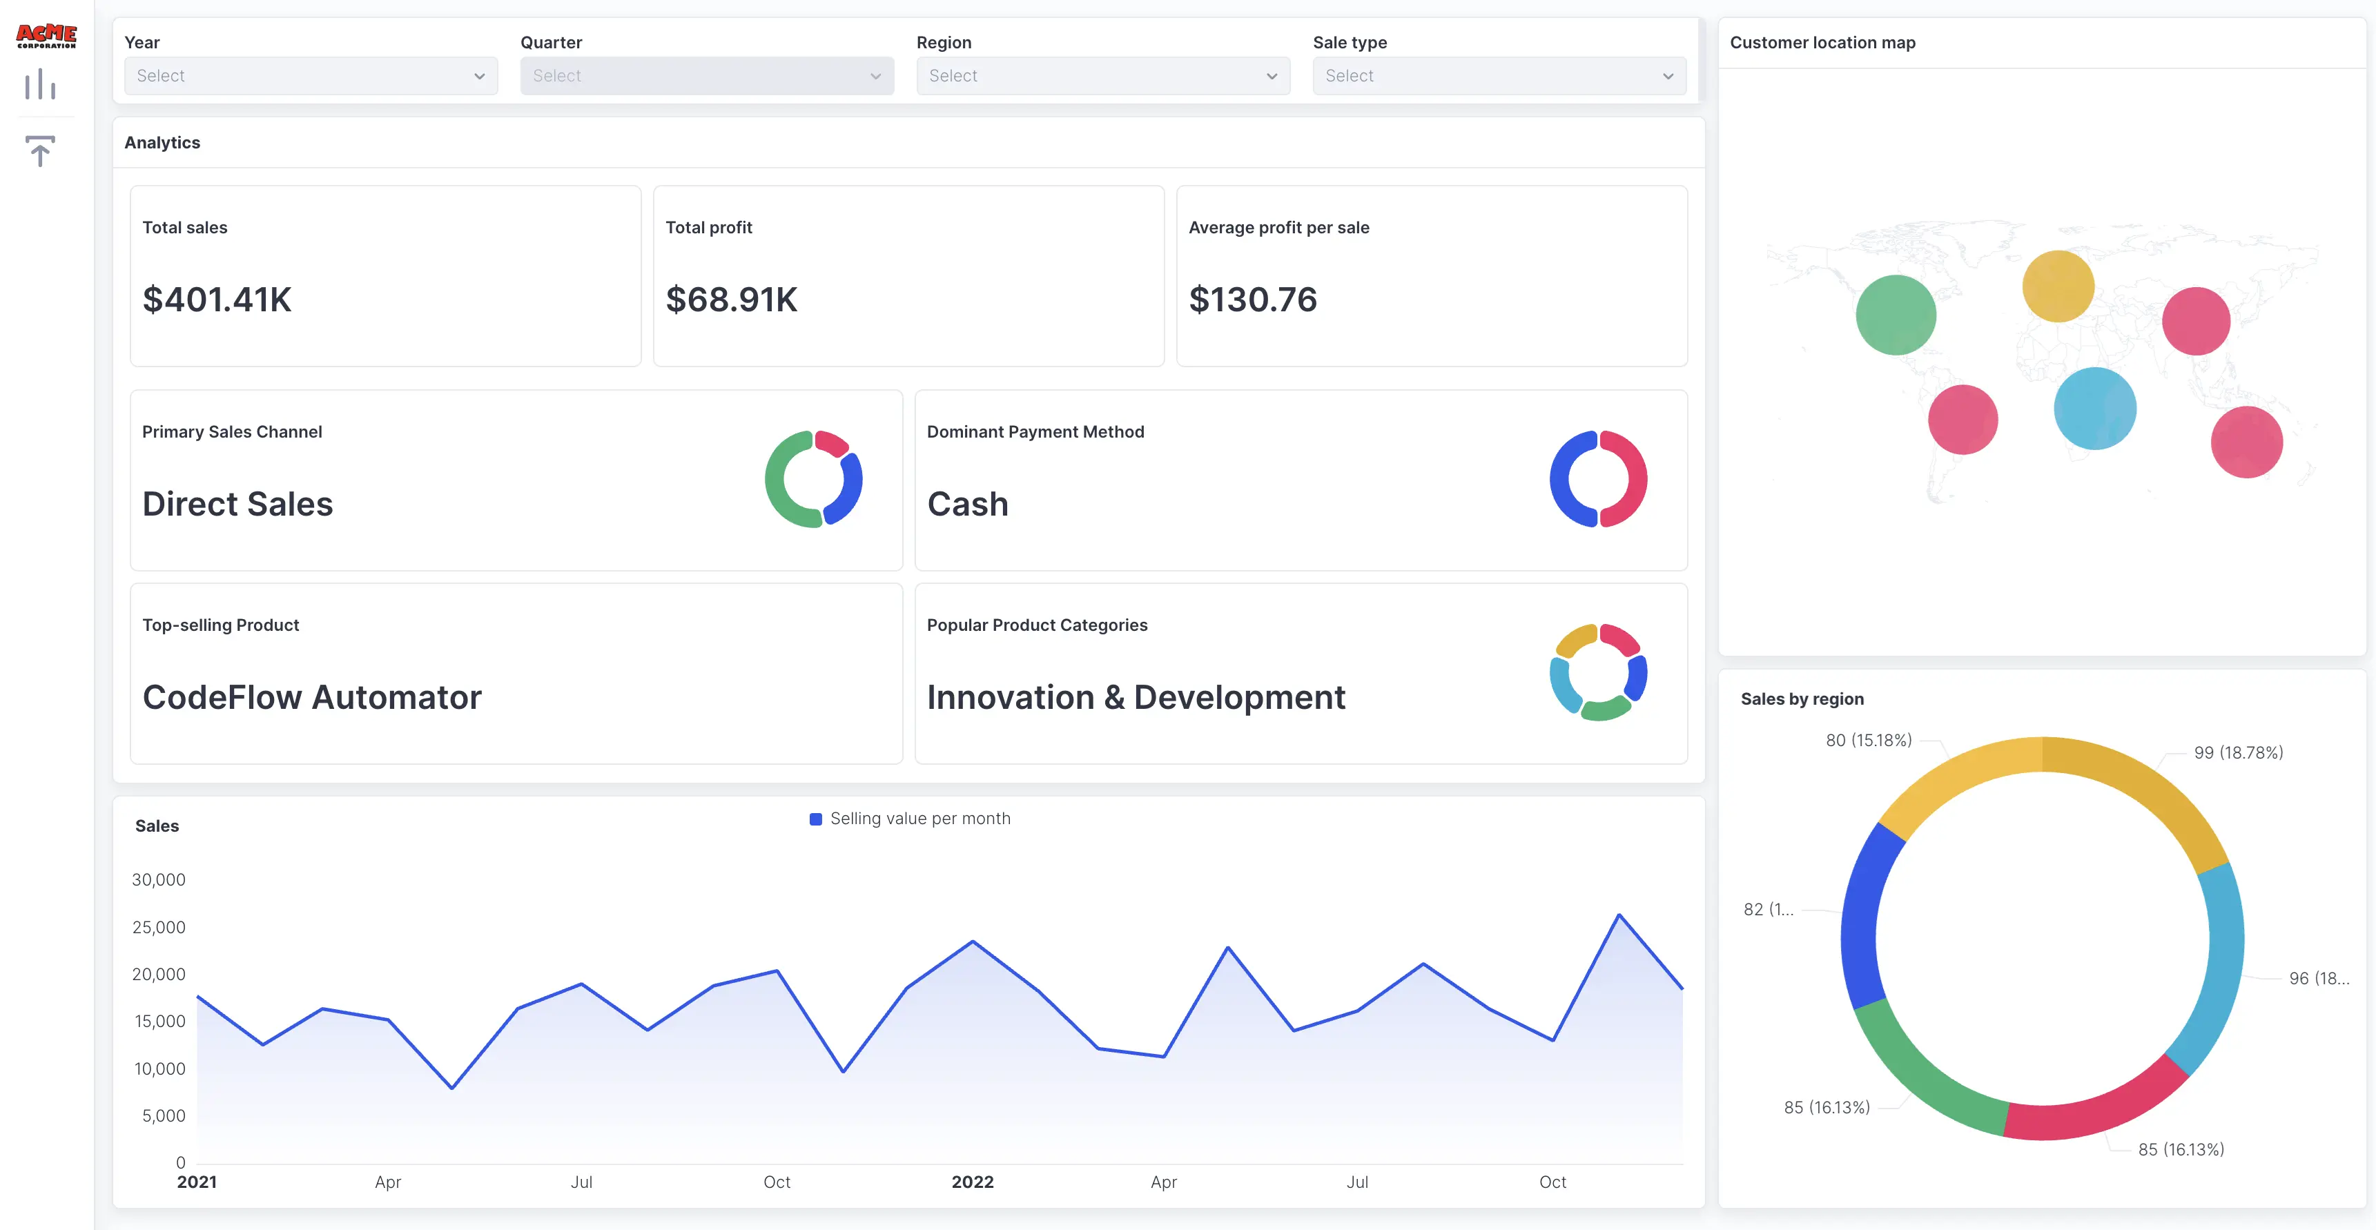Click the 99 (18.78%) label on region chart
The height and width of the screenshot is (1230, 2376).
(2239, 752)
